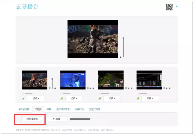
Task: Open list menu icon of concert singer source
Action: tap(88, 88)
